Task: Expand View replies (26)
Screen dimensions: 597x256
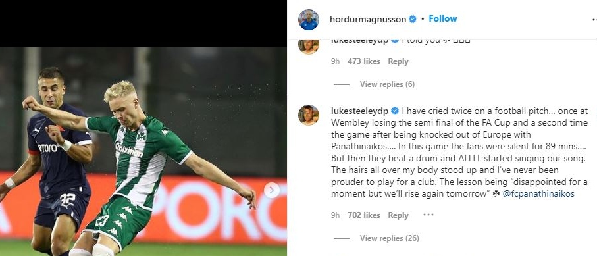Action: point(390,238)
